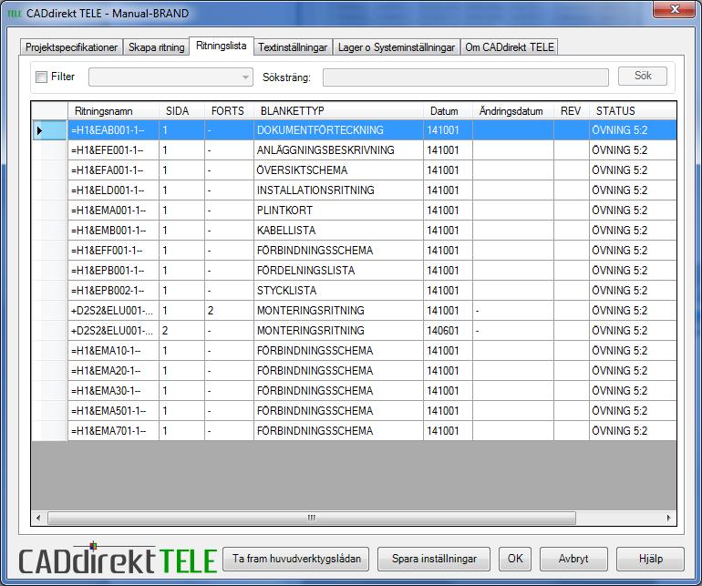The image size is (702, 586).
Task: Select the Ritningslista tab
Action: 222,46
